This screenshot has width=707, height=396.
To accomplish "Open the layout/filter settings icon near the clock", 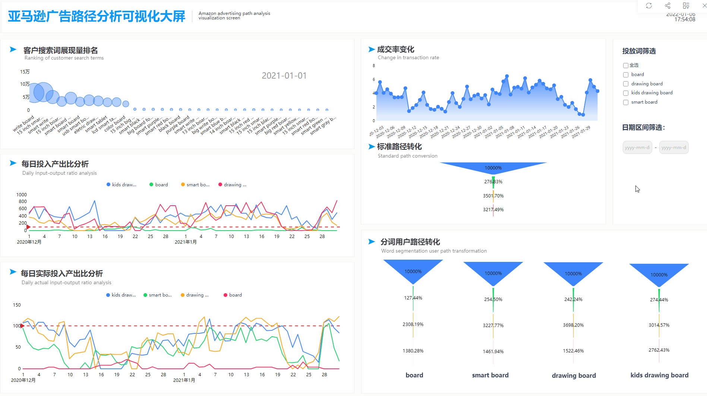I will 685,6.
